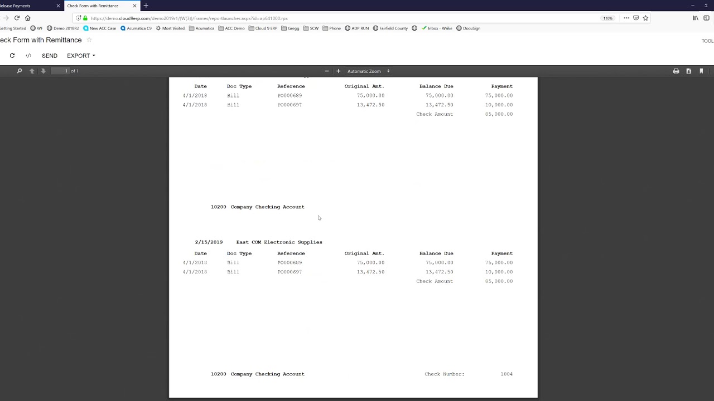Viewport: 714px width, 401px height.
Task: Click the browser address bar URL
Action: point(189,18)
